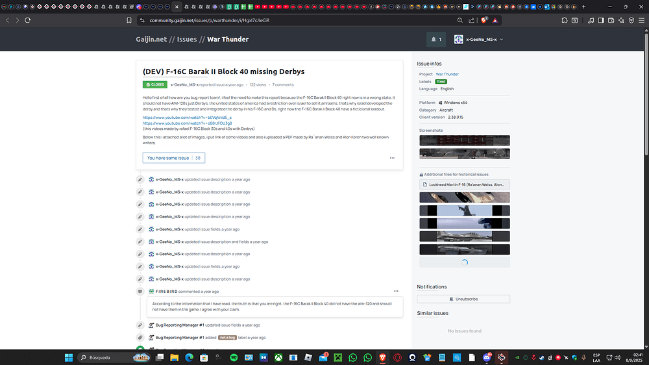Viewport: 649px width, 365px height.
Task: Click the not a bug label tag
Action: tap(227, 338)
